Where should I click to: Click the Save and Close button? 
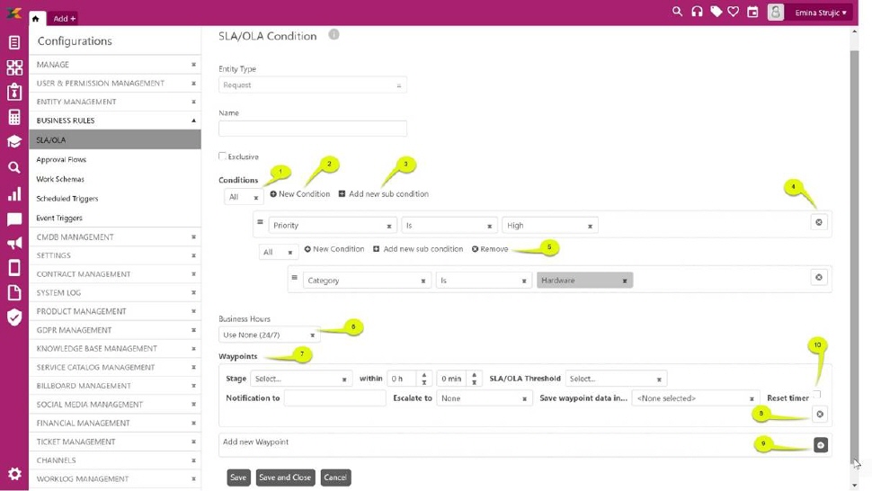coord(285,478)
